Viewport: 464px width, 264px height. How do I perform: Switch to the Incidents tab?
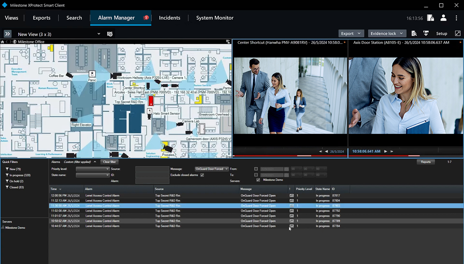(x=169, y=18)
